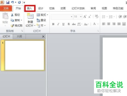Toggle Underline formatting
The image size is (127, 96).
click(x=63, y=24)
